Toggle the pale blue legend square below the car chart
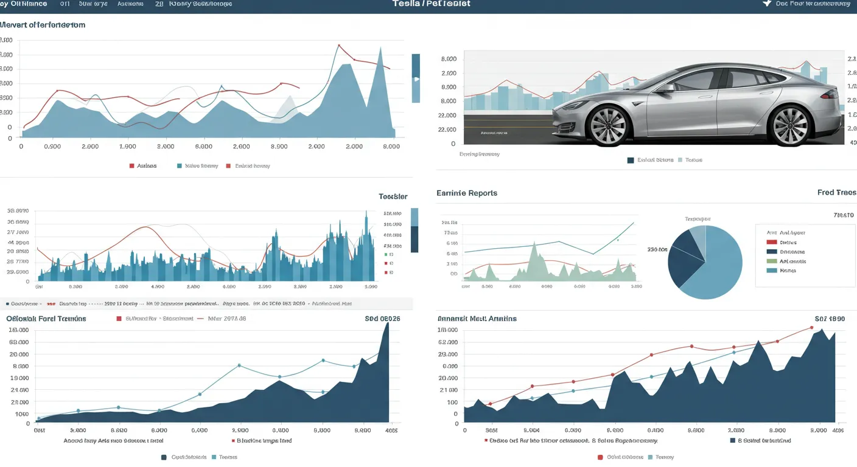The image size is (857, 467). [x=680, y=160]
